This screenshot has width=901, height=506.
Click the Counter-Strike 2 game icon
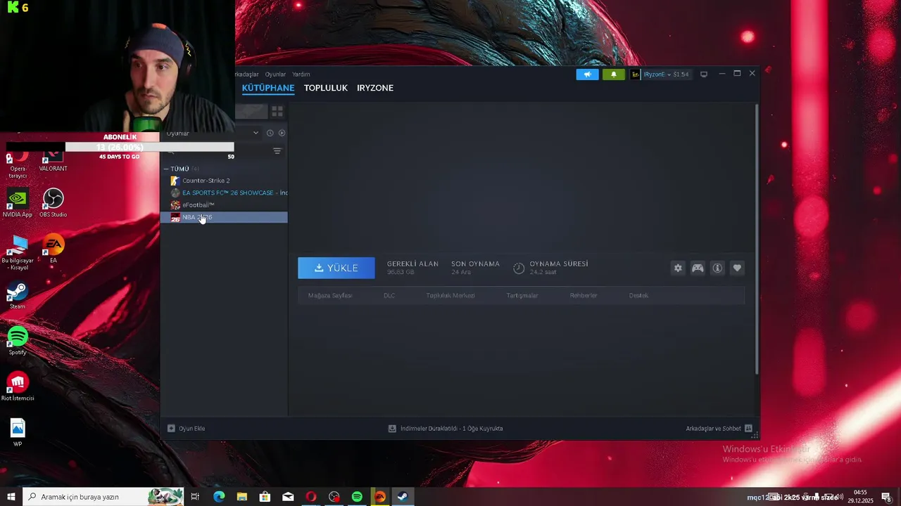click(175, 181)
